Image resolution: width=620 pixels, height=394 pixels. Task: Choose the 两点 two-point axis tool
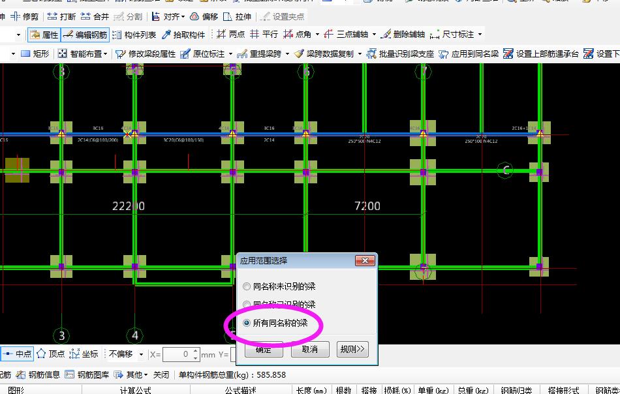point(231,35)
